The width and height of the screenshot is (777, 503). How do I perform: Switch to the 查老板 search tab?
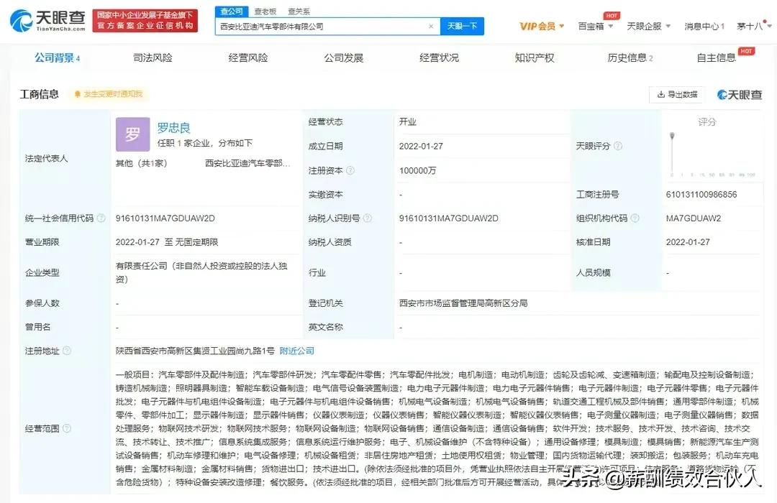265,11
